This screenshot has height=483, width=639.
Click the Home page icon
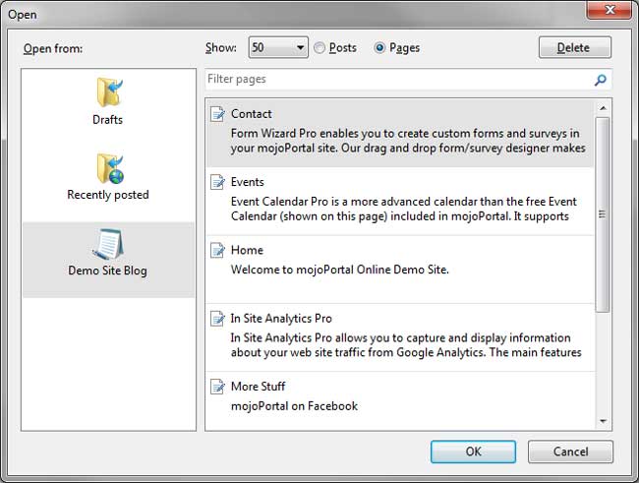point(218,250)
